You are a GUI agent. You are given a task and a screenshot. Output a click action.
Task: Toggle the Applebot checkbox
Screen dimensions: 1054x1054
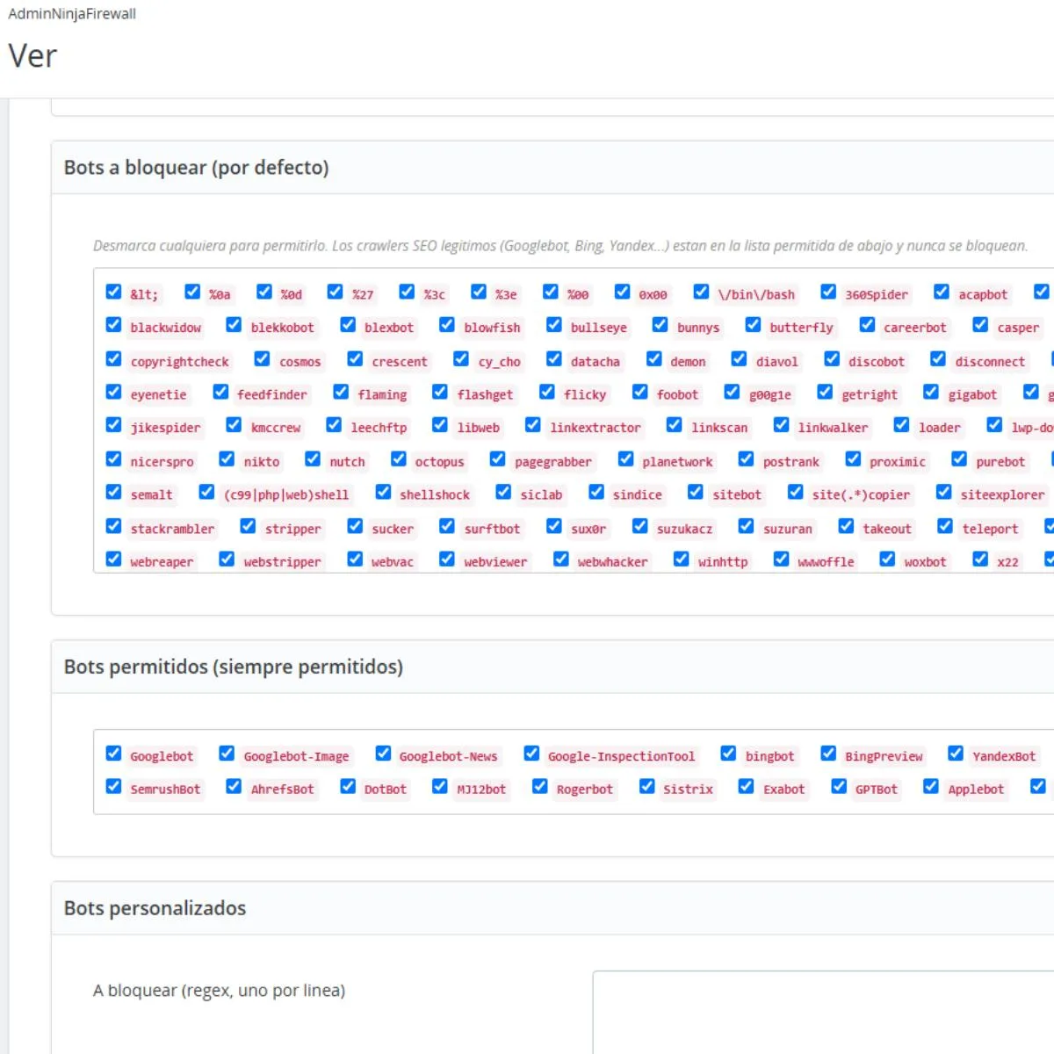931,787
